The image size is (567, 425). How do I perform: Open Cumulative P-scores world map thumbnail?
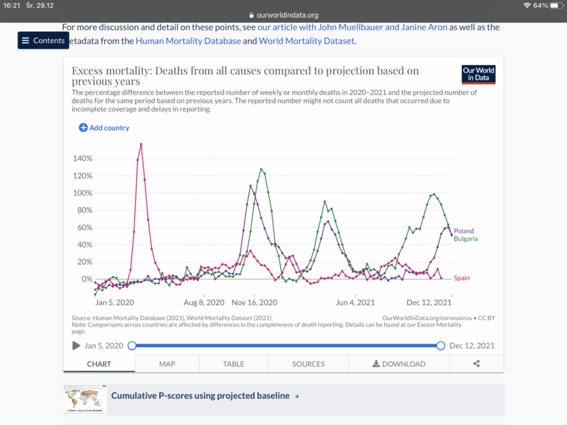(85, 399)
